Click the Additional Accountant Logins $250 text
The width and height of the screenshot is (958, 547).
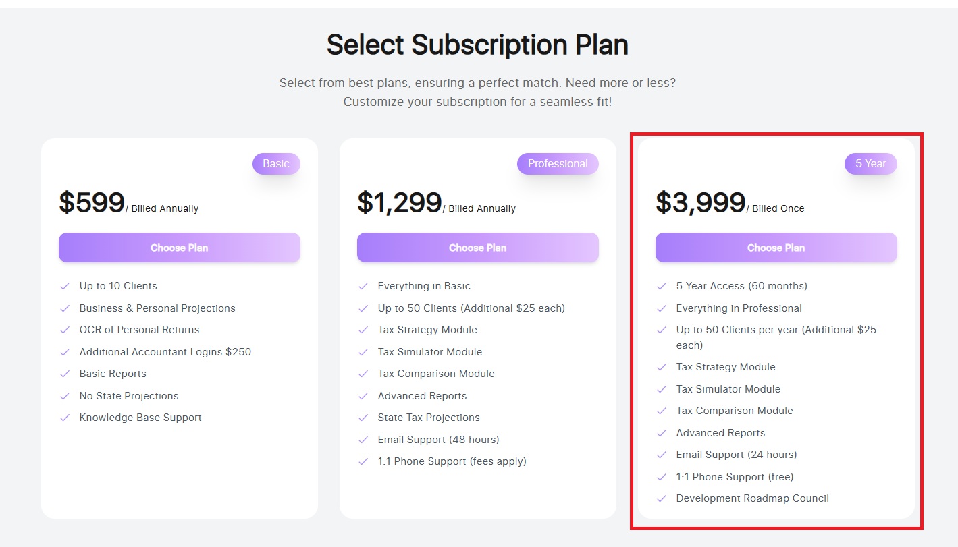click(165, 352)
